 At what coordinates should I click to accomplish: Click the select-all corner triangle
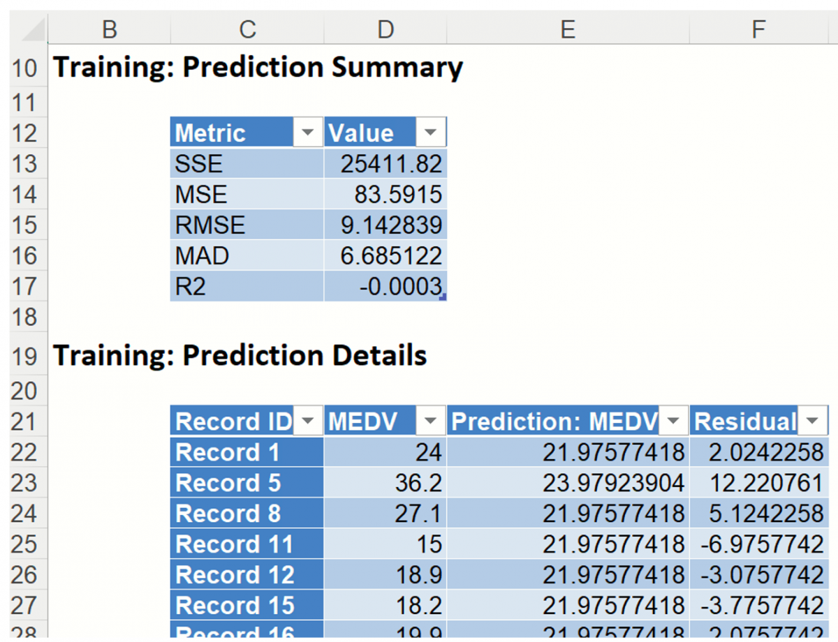[32, 29]
